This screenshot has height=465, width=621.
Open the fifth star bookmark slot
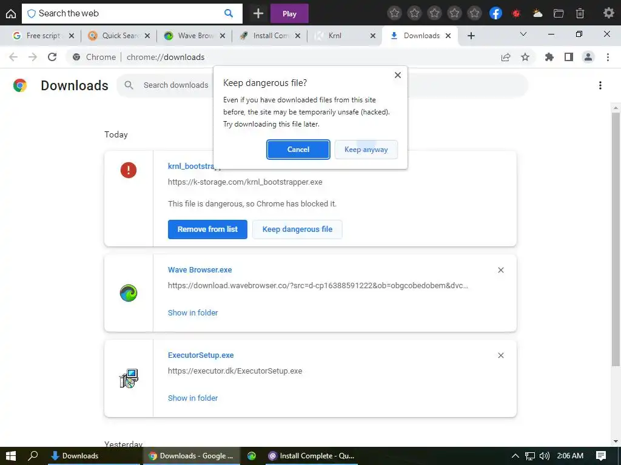click(474, 13)
